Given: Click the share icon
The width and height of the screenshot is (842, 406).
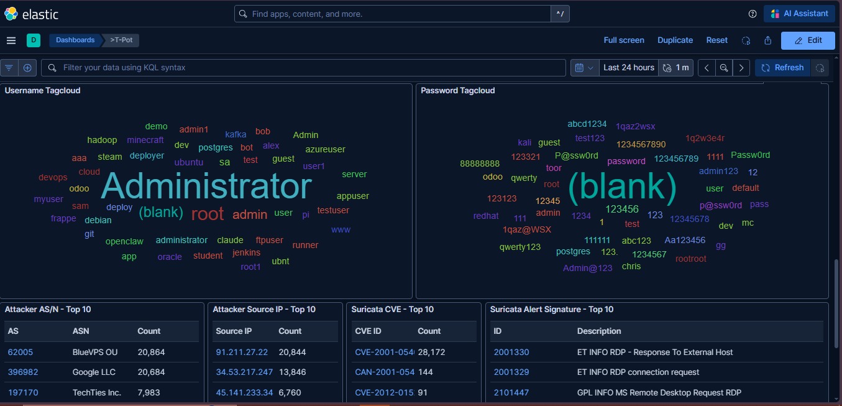Looking at the screenshot, I should pyautogui.click(x=767, y=40).
